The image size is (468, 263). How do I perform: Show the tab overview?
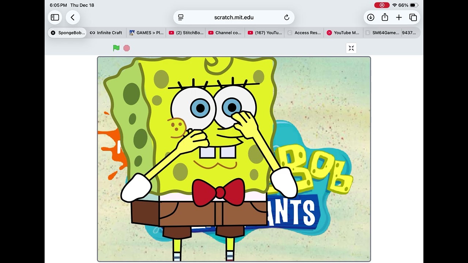pyautogui.click(x=413, y=17)
